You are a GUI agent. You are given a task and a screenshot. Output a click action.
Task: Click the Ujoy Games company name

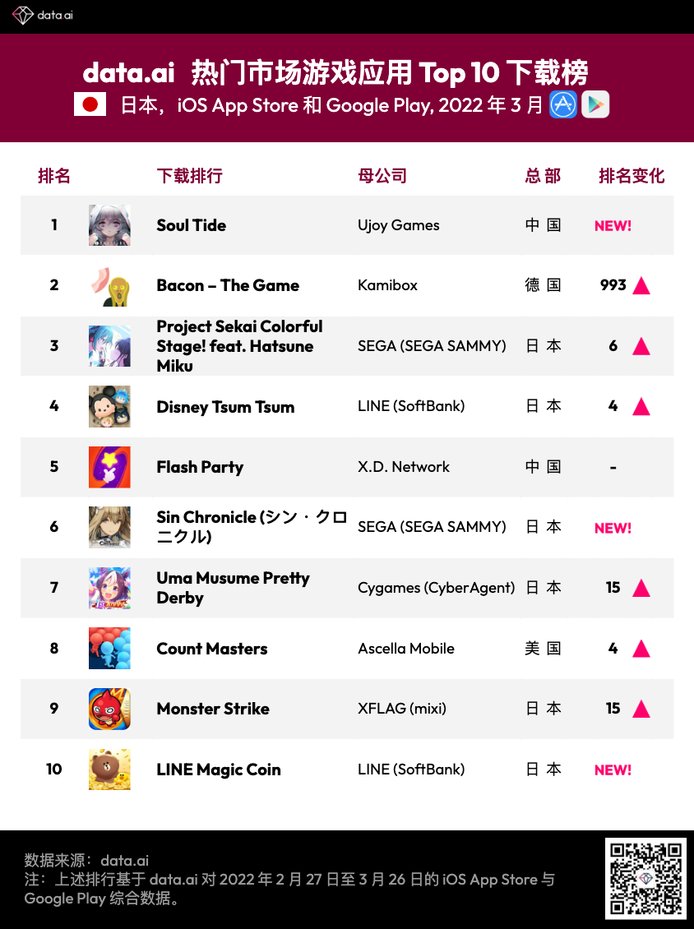coord(399,225)
